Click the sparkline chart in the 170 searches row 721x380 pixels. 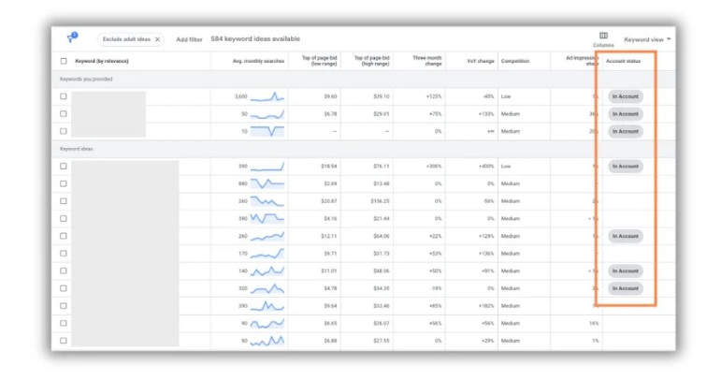pos(267,253)
